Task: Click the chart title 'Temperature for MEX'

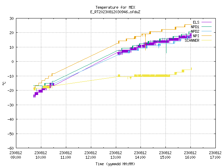Action: click(115, 7)
